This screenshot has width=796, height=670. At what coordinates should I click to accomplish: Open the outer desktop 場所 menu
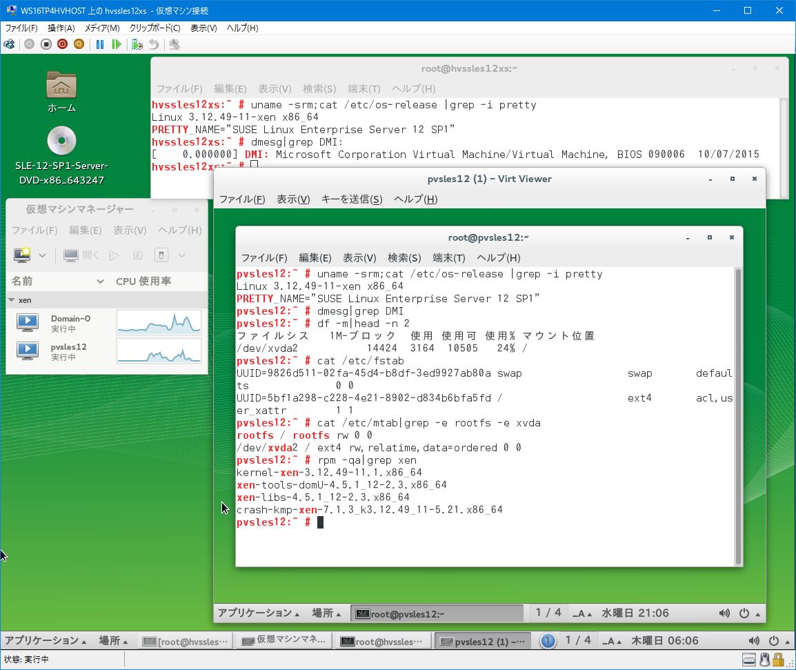(113, 640)
